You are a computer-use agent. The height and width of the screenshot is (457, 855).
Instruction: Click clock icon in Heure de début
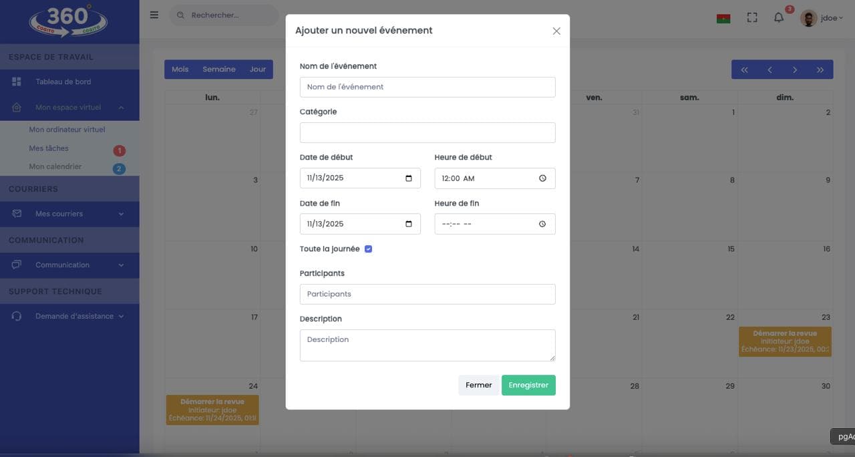pyautogui.click(x=542, y=178)
